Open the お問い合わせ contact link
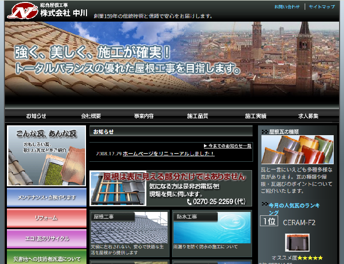344x264 pixels. (287, 7)
